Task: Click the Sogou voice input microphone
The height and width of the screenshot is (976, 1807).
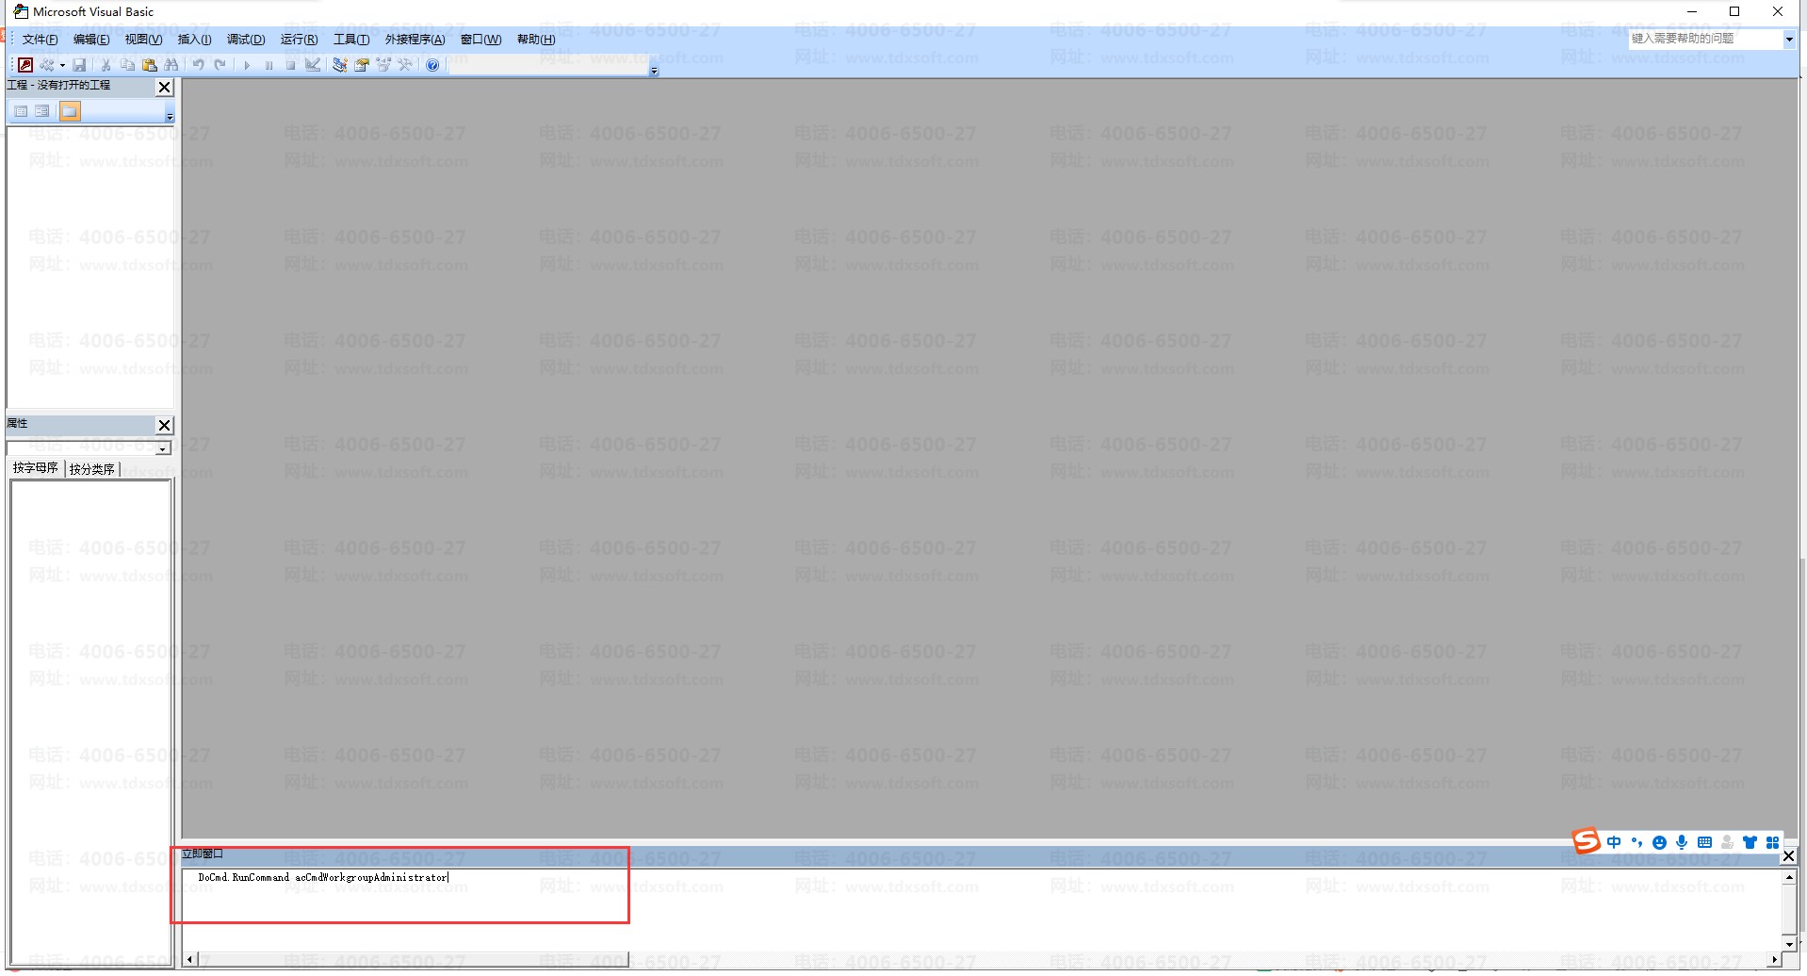Action: 1682,842
